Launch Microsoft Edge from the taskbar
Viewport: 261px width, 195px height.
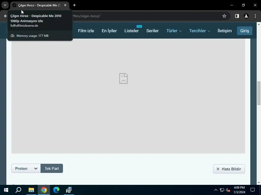(56, 190)
